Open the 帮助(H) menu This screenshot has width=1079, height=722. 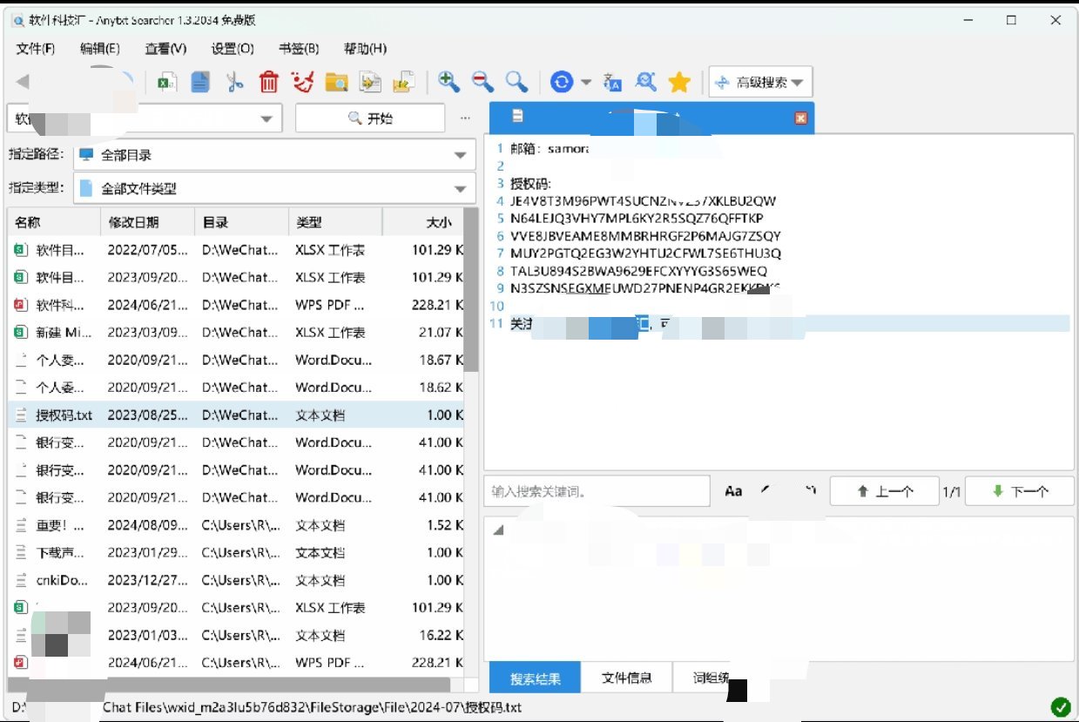click(365, 49)
